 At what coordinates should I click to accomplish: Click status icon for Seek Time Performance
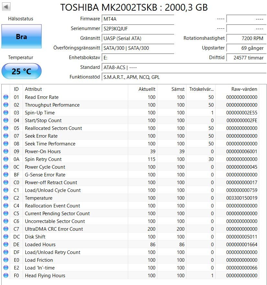coord(6,143)
